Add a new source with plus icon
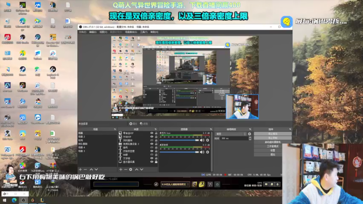 point(121,170)
